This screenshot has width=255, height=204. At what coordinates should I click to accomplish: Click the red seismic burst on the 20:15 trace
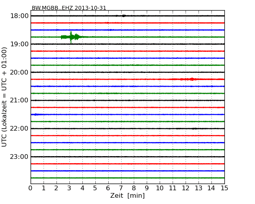[x=189, y=79]
